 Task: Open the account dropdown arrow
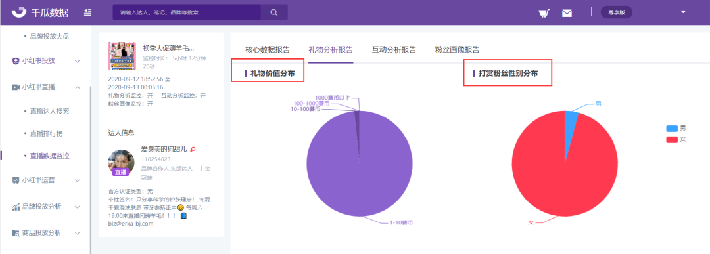683,12
